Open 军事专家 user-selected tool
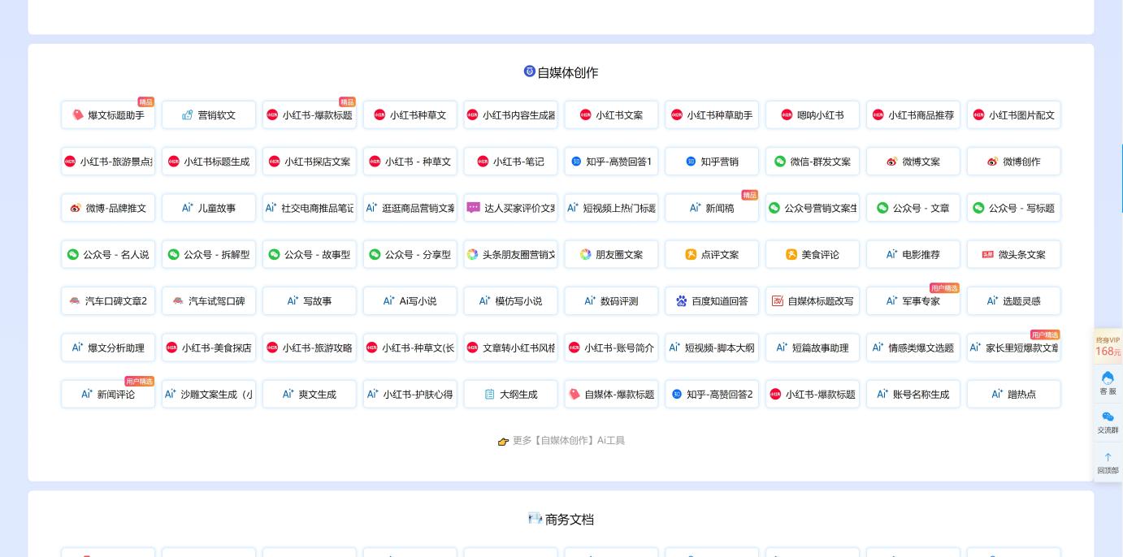 click(x=914, y=301)
